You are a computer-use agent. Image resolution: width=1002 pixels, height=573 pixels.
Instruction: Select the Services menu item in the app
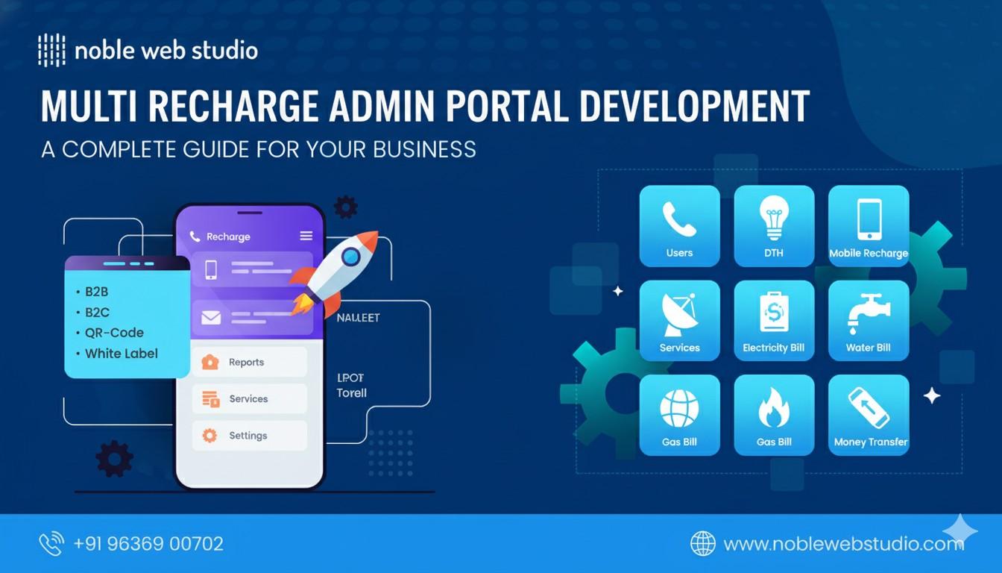[x=250, y=398]
